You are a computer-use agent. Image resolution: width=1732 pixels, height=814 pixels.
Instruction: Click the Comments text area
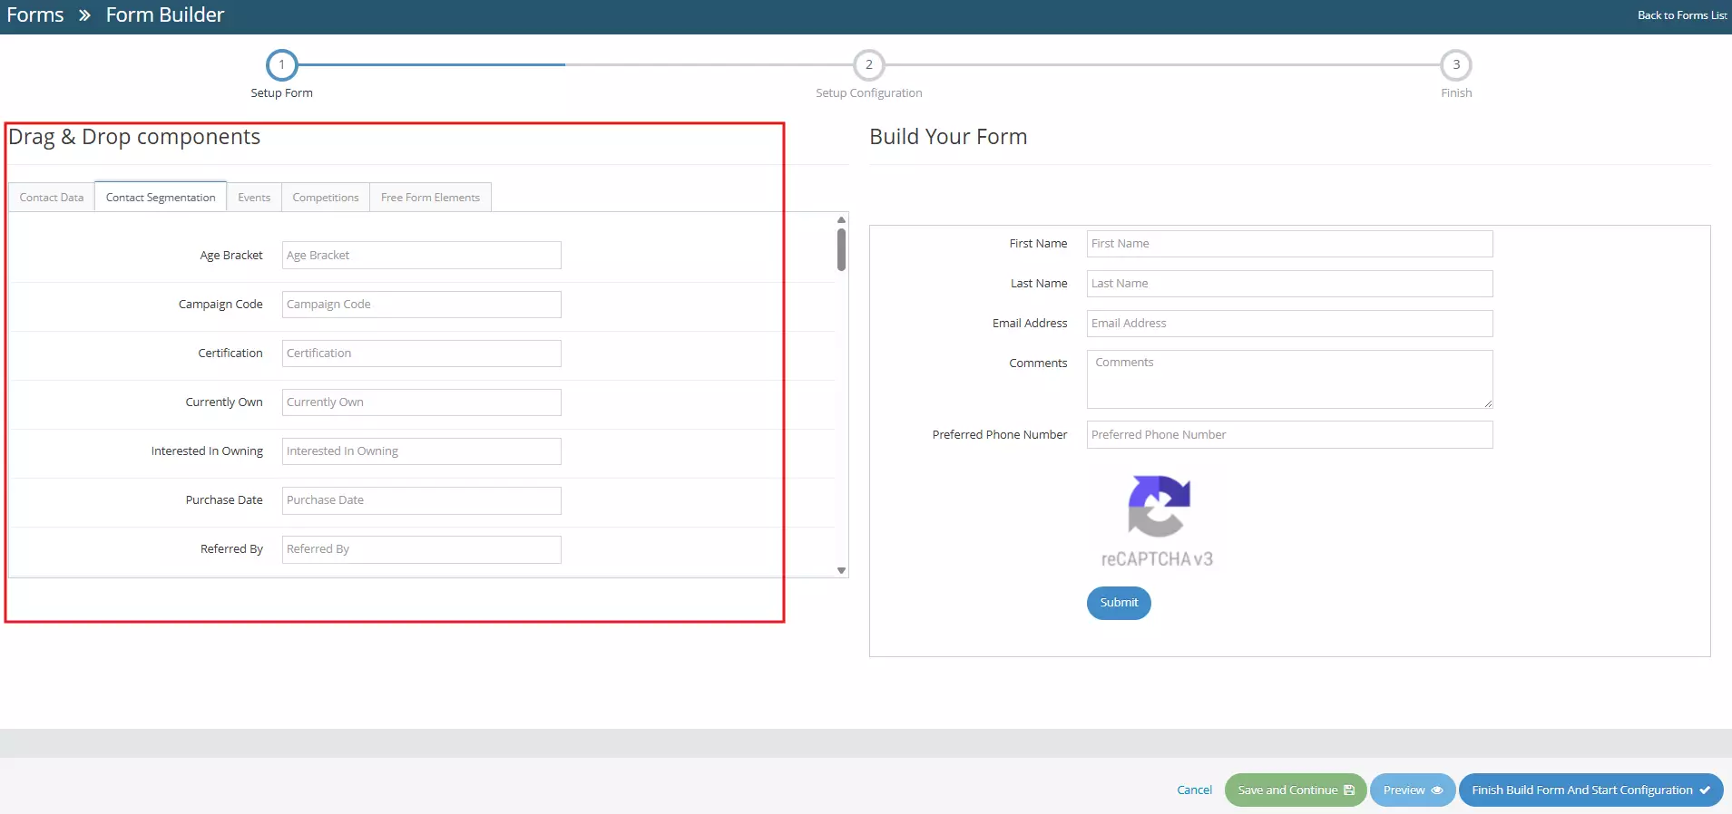(1289, 379)
